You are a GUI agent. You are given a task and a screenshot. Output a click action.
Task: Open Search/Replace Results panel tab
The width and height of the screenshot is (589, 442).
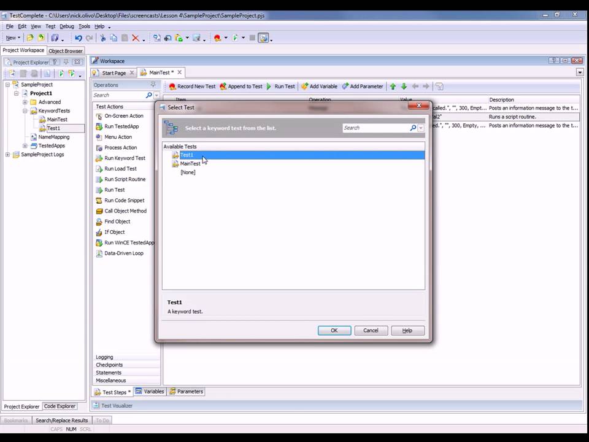(61, 420)
